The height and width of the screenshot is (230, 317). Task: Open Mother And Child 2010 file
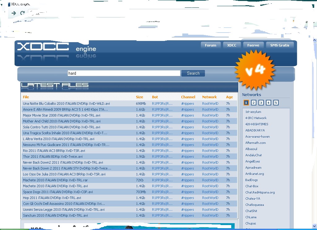tap(62, 121)
